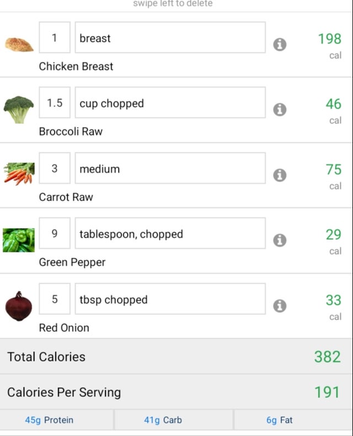View info icon for Red Onion
353x436 pixels.
tap(280, 306)
